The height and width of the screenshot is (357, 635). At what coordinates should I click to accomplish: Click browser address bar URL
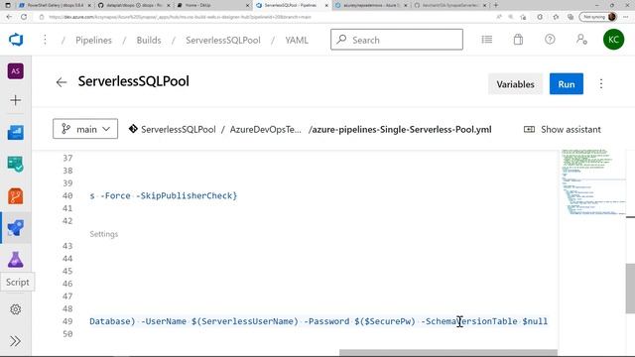[x=180, y=17]
